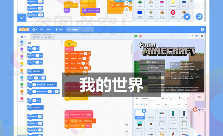223x136 pixels.
Task: Select the 控制 control block category
Action: (x=22, y=71)
